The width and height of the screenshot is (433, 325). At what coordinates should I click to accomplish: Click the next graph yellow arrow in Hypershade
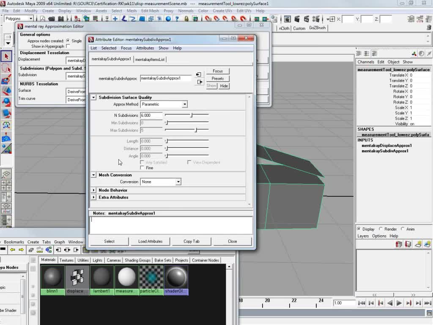click(21, 250)
